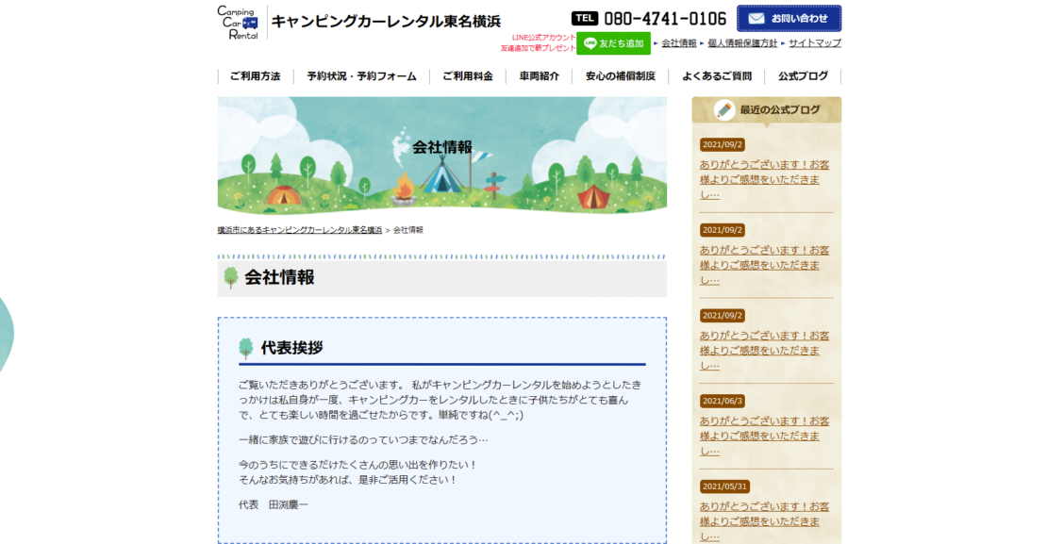
Task: Select ご利用料金 from the navigation
Action: (x=468, y=76)
